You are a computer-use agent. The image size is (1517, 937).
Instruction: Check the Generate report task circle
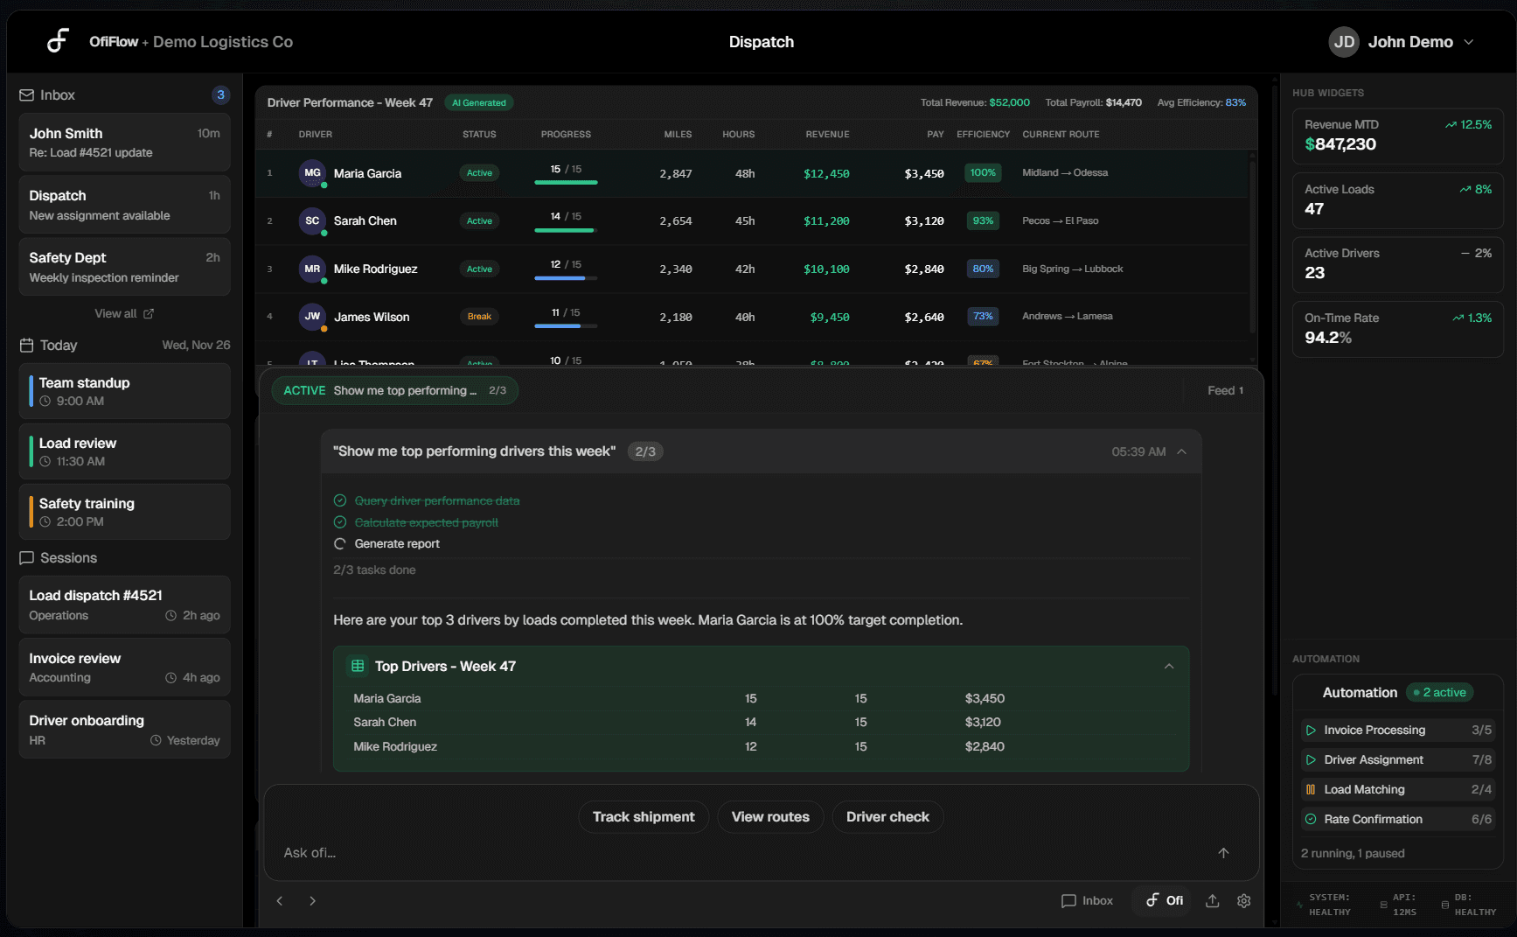[x=339, y=543]
